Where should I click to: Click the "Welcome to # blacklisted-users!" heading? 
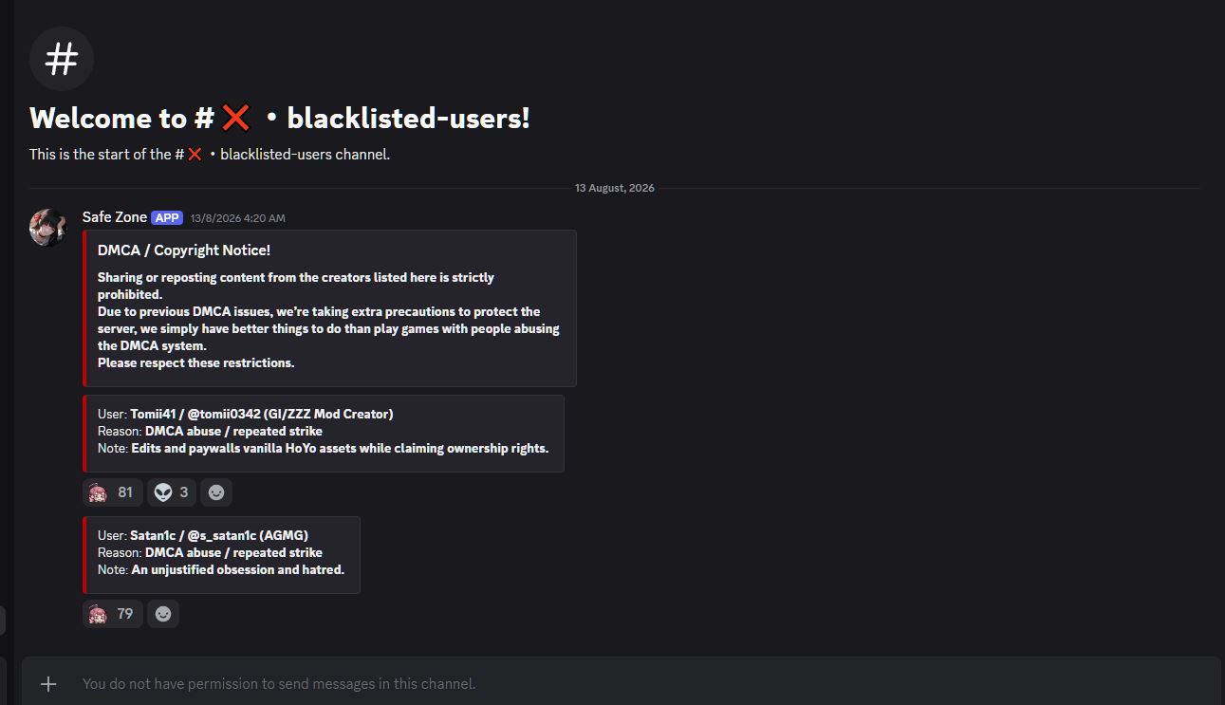280,119
